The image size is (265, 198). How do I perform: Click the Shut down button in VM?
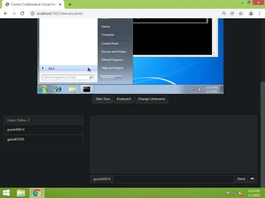(108, 77)
